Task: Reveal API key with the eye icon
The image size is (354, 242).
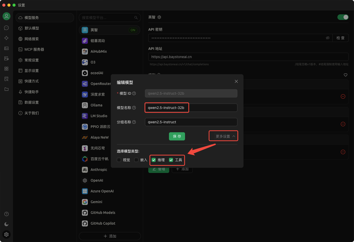Action: pyautogui.click(x=328, y=38)
